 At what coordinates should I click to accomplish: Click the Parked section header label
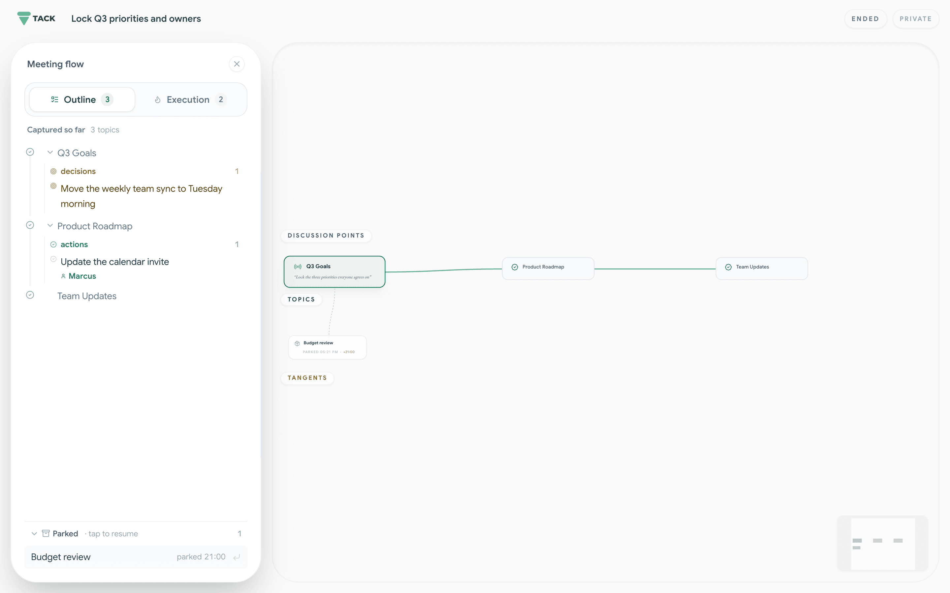pyautogui.click(x=65, y=534)
